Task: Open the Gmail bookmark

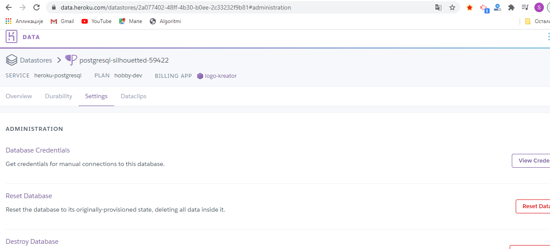Action: pyautogui.click(x=63, y=21)
